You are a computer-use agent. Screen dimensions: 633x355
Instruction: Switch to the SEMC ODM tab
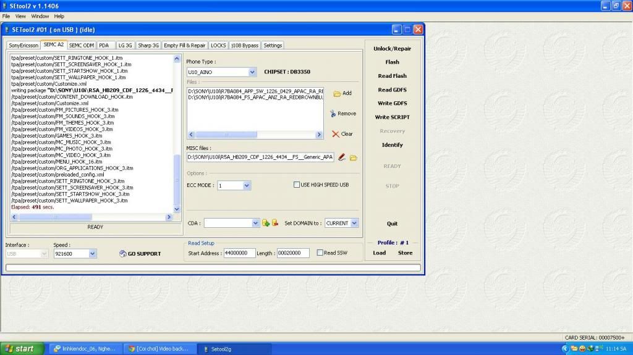point(81,46)
